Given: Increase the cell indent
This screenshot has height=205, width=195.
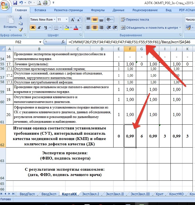Looking at the screenshot, I should [115, 28].
